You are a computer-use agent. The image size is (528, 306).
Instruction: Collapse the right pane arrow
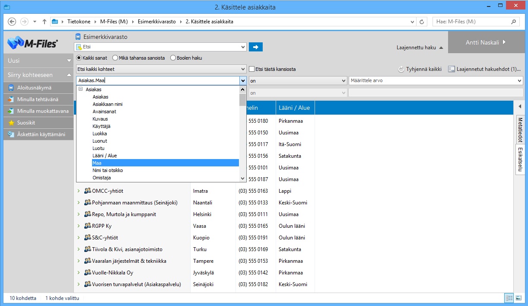tap(520, 106)
